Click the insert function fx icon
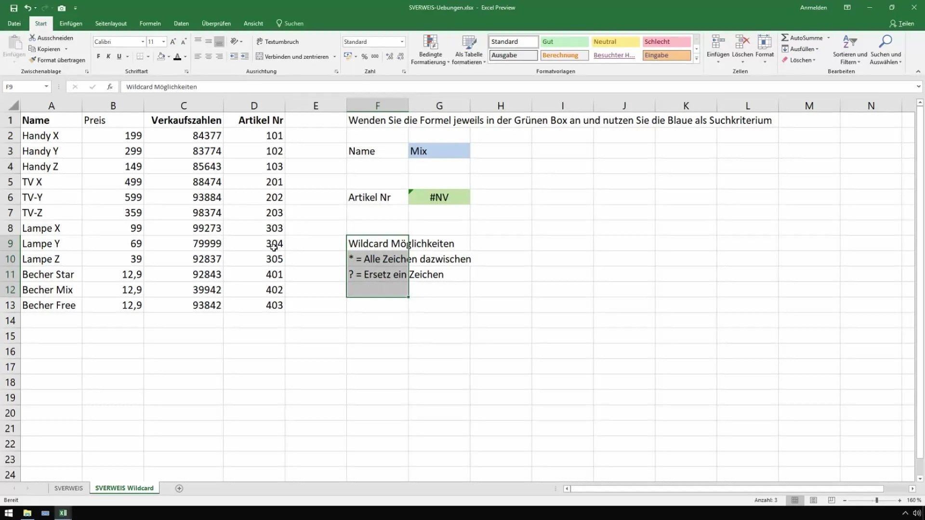925x520 pixels. tap(110, 87)
